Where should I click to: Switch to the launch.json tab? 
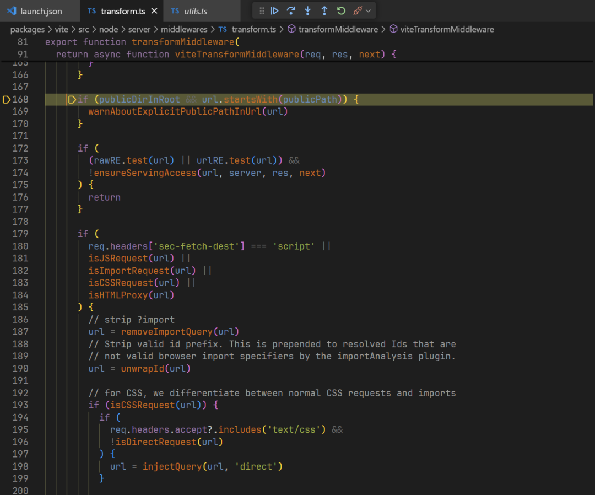click(41, 11)
